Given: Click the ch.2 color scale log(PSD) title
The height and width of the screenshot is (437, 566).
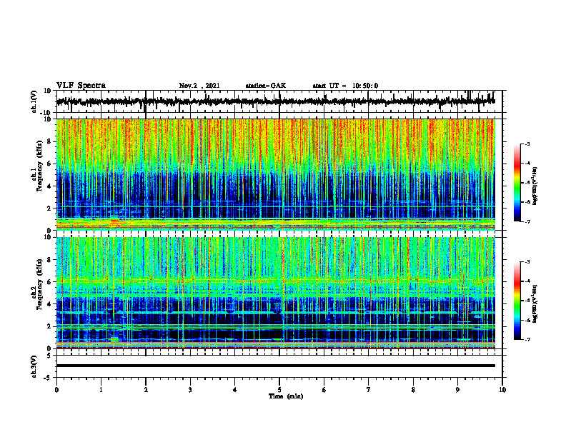Looking at the screenshot, I should click(x=535, y=303).
